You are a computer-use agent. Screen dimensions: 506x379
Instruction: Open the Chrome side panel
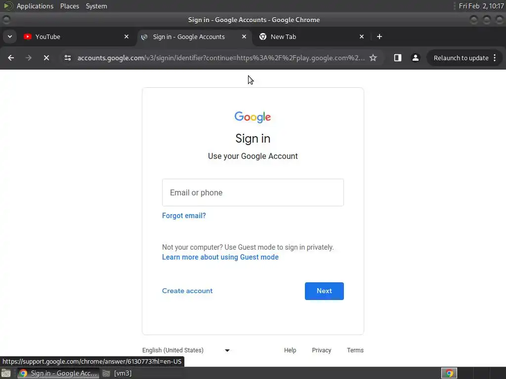point(398,58)
